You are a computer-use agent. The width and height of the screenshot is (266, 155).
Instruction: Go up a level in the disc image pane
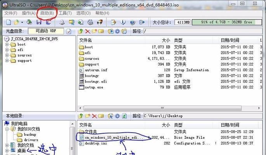pyautogui.click(x=81, y=31)
